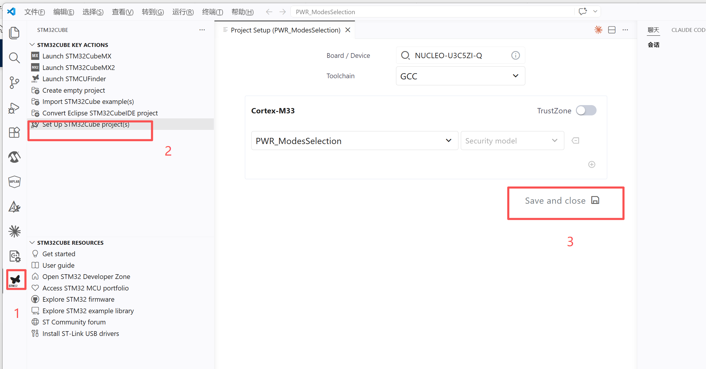
Task: Click Open STM32 Developer Zone
Action: [x=86, y=277]
